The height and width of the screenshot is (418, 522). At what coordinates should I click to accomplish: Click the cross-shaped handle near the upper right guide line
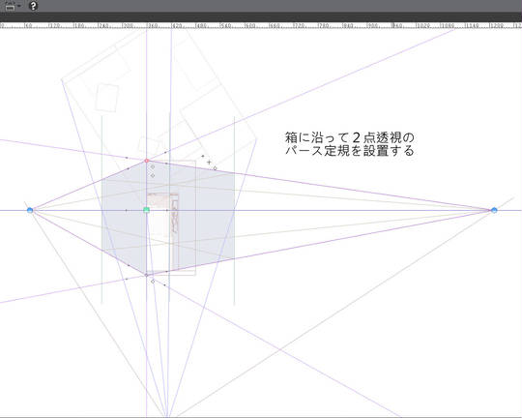209,162
